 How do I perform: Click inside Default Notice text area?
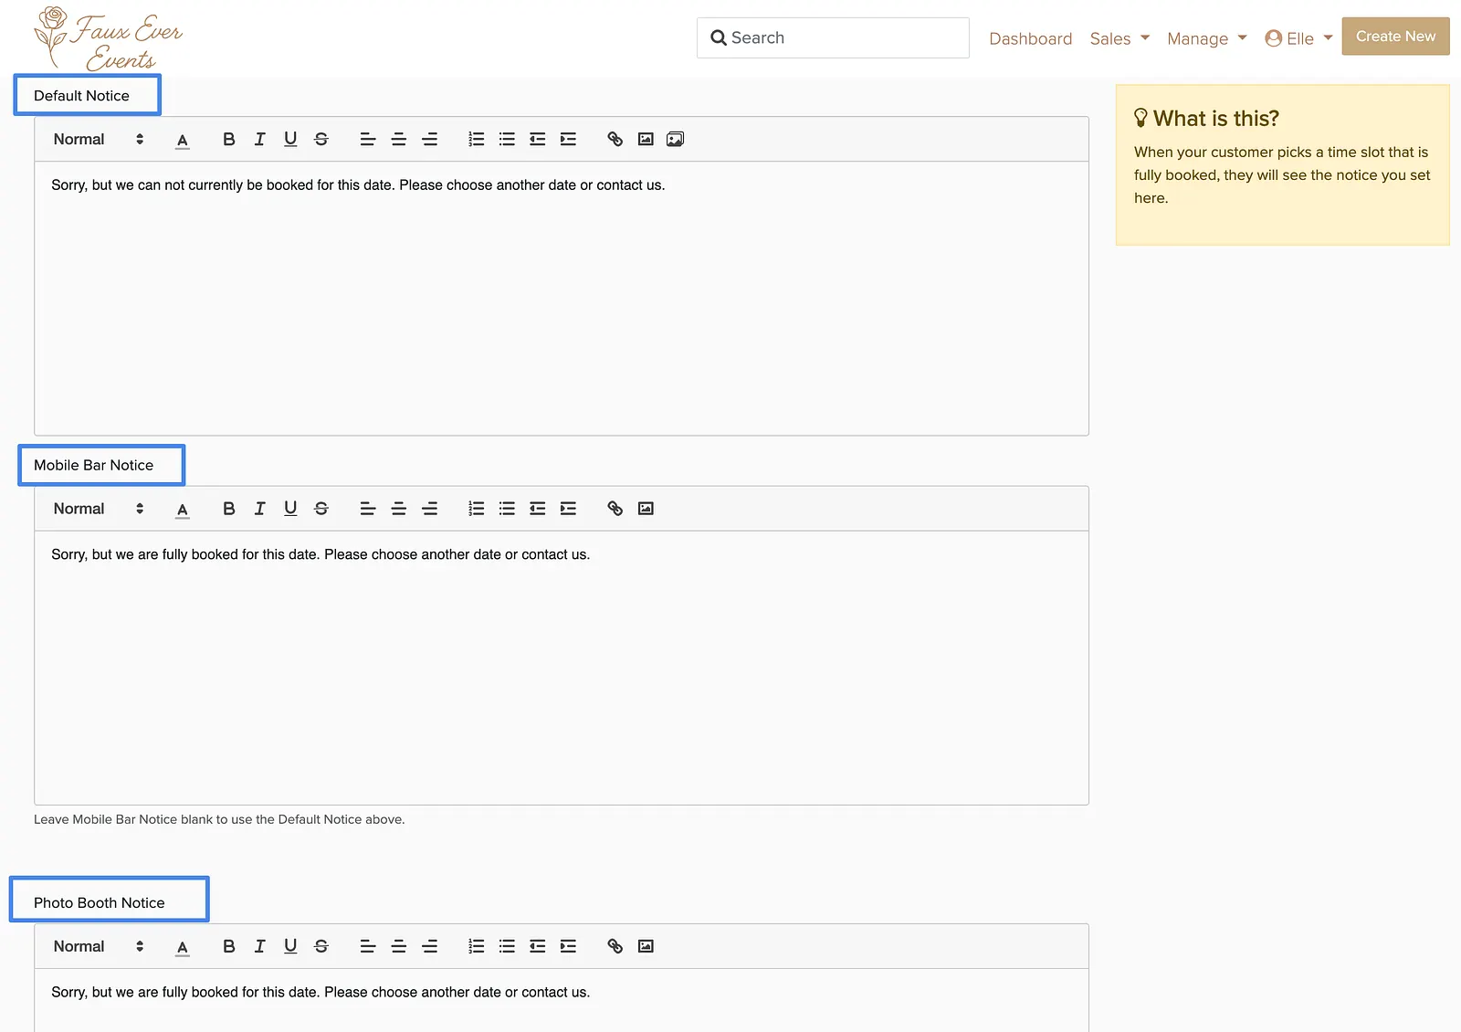coord(562,298)
